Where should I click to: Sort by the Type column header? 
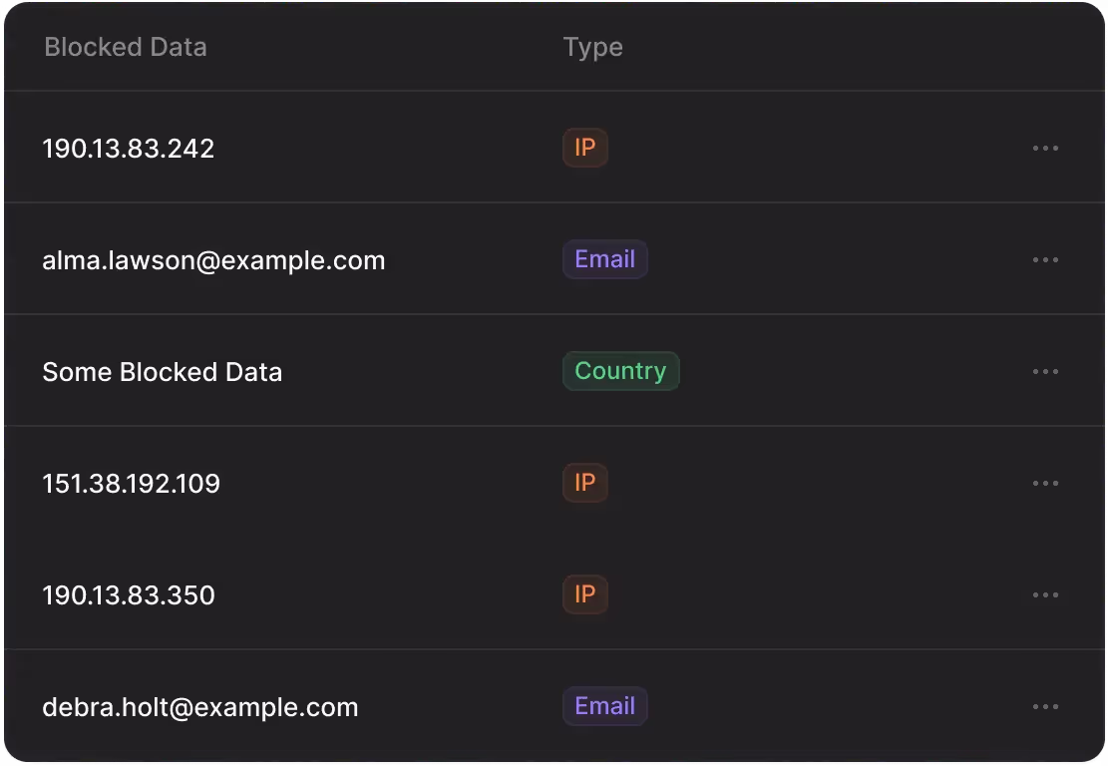click(x=592, y=47)
